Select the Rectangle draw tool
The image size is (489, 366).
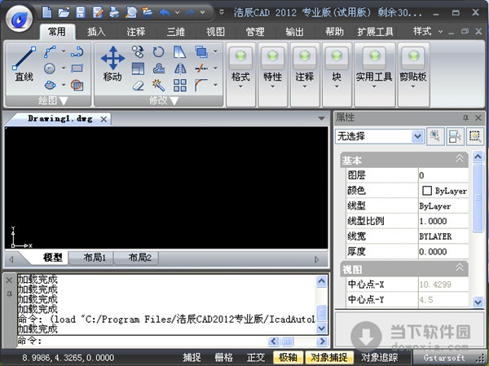coord(77,68)
